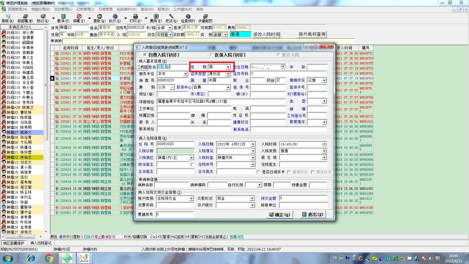
Task: Click the 退出(X) exit button
Action: pyautogui.click(x=313, y=215)
